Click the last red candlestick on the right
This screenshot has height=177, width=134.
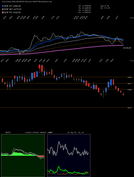(x=123, y=94)
